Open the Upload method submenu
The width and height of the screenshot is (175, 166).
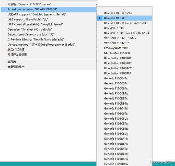(x=49, y=45)
